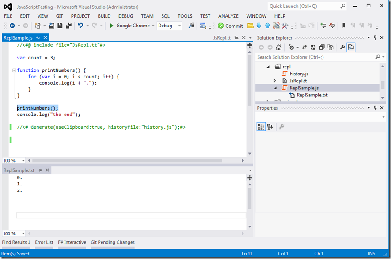Click the Navigate Backward arrow in toolbar
Screen dimensions: 391x259
point(12,26)
